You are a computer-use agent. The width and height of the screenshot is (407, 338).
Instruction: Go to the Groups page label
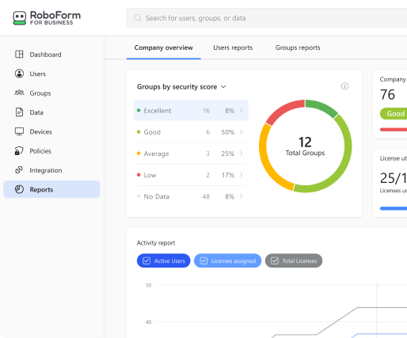[40, 93]
